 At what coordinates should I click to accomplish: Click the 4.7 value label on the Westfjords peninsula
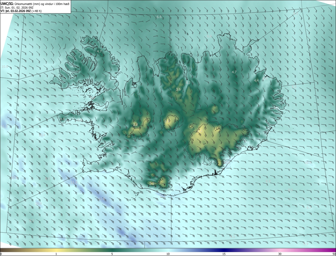tap(99, 51)
